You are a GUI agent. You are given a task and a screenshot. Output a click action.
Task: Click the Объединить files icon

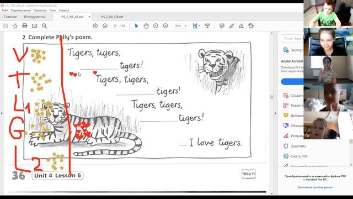point(286,125)
